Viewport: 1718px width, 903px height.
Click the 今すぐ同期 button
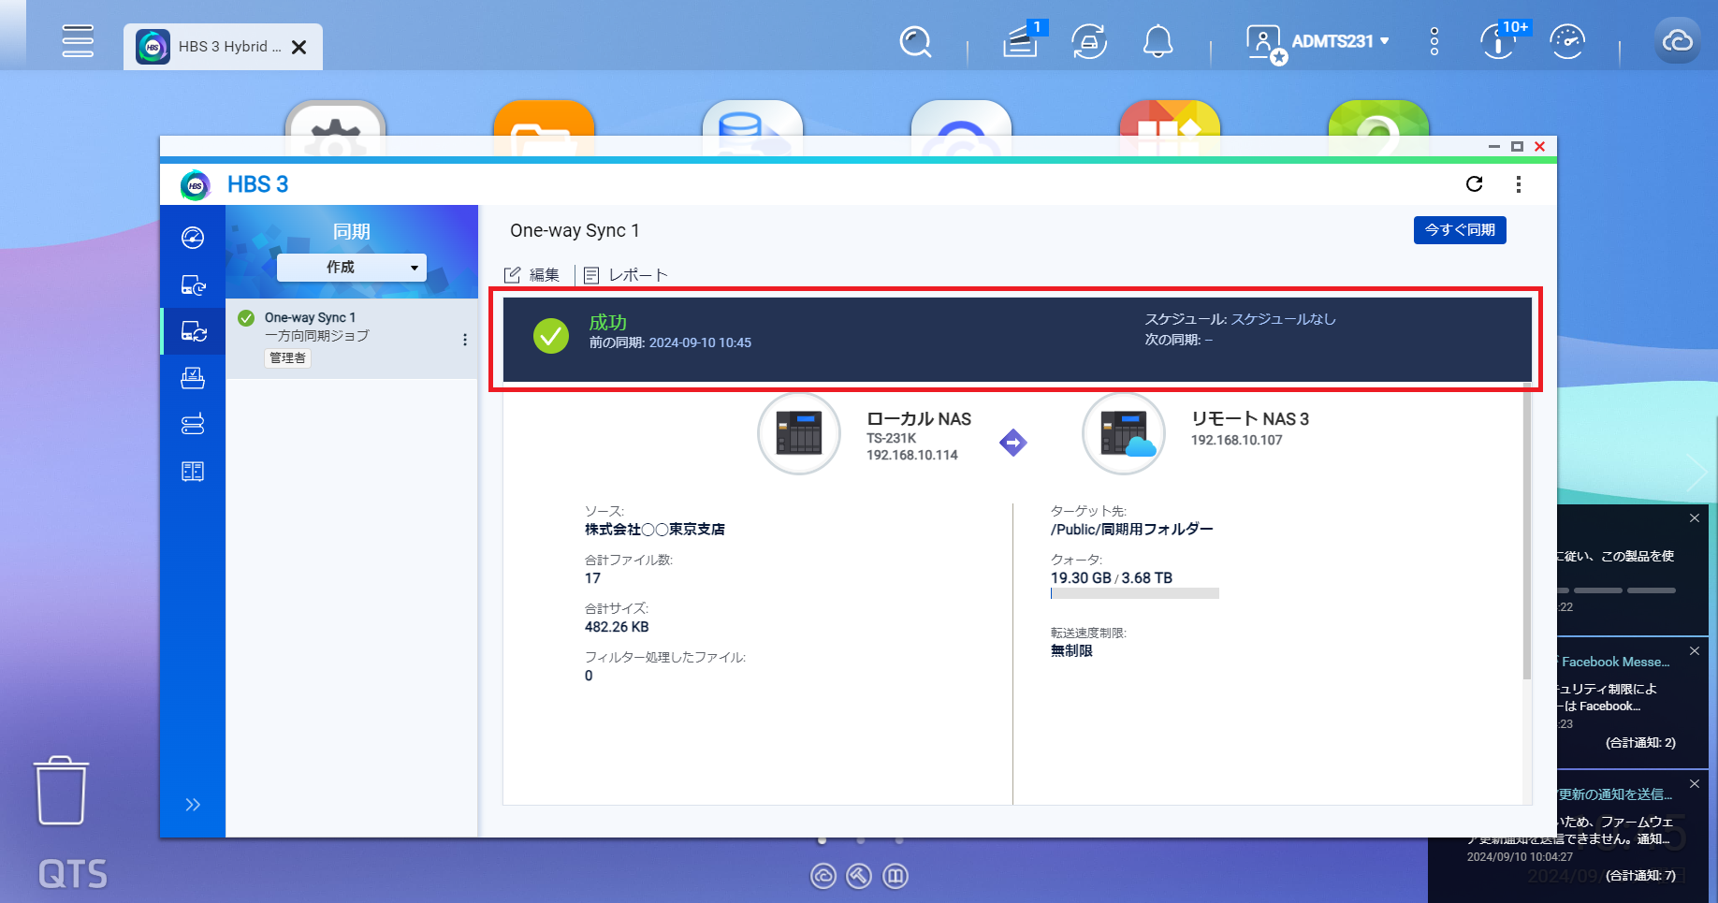click(x=1460, y=230)
